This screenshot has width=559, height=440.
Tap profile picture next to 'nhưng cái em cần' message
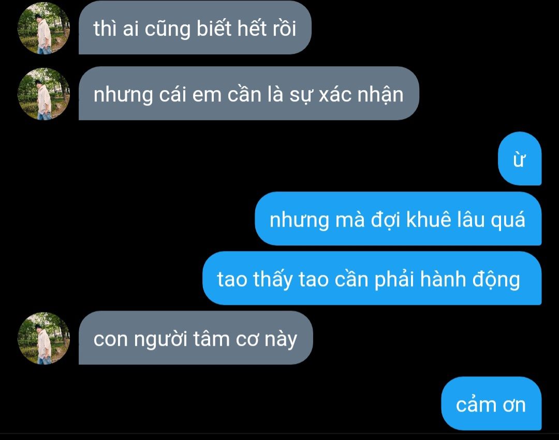click(44, 94)
